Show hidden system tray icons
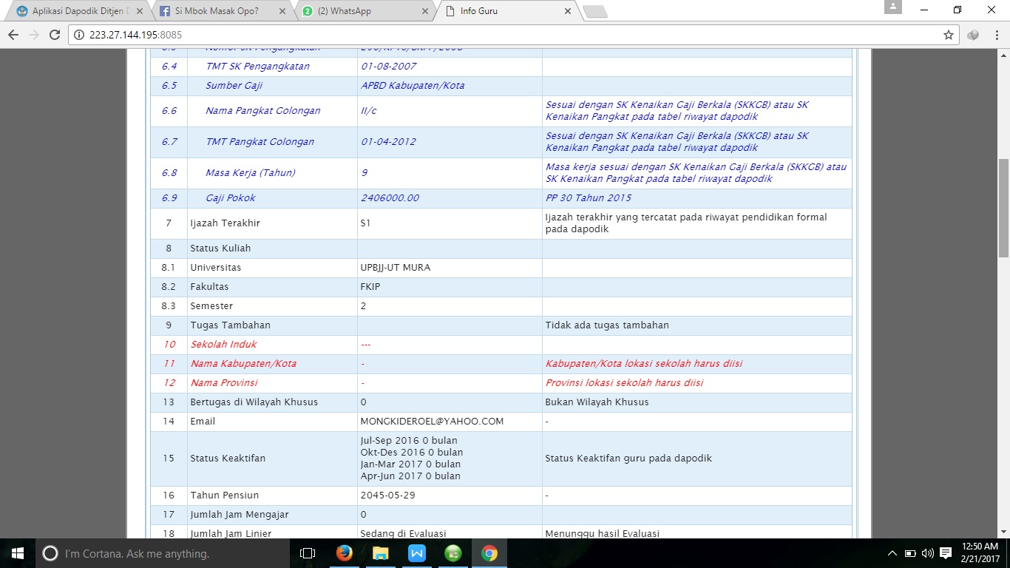 click(892, 553)
